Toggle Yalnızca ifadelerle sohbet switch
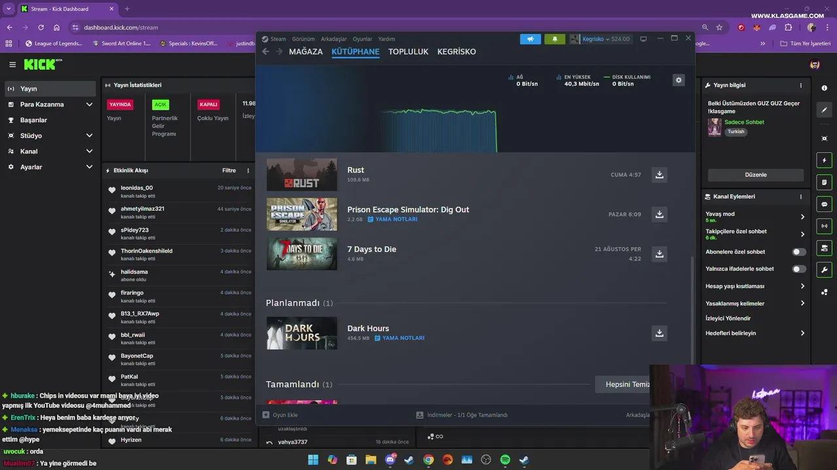 coord(799,269)
